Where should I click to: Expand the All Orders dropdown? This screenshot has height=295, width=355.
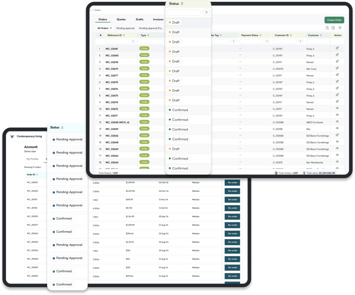tap(104, 28)
